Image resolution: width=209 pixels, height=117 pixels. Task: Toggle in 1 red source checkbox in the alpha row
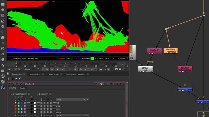coord(15,112)
